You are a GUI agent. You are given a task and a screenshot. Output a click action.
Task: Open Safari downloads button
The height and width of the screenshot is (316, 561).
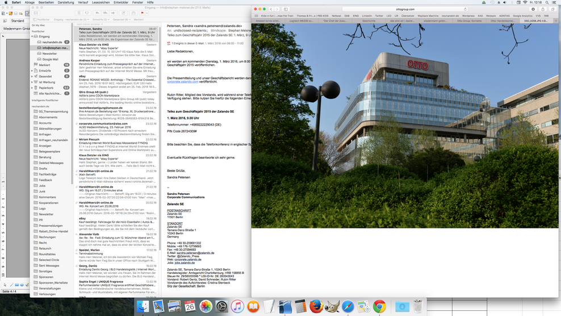[x=533, y=9]
